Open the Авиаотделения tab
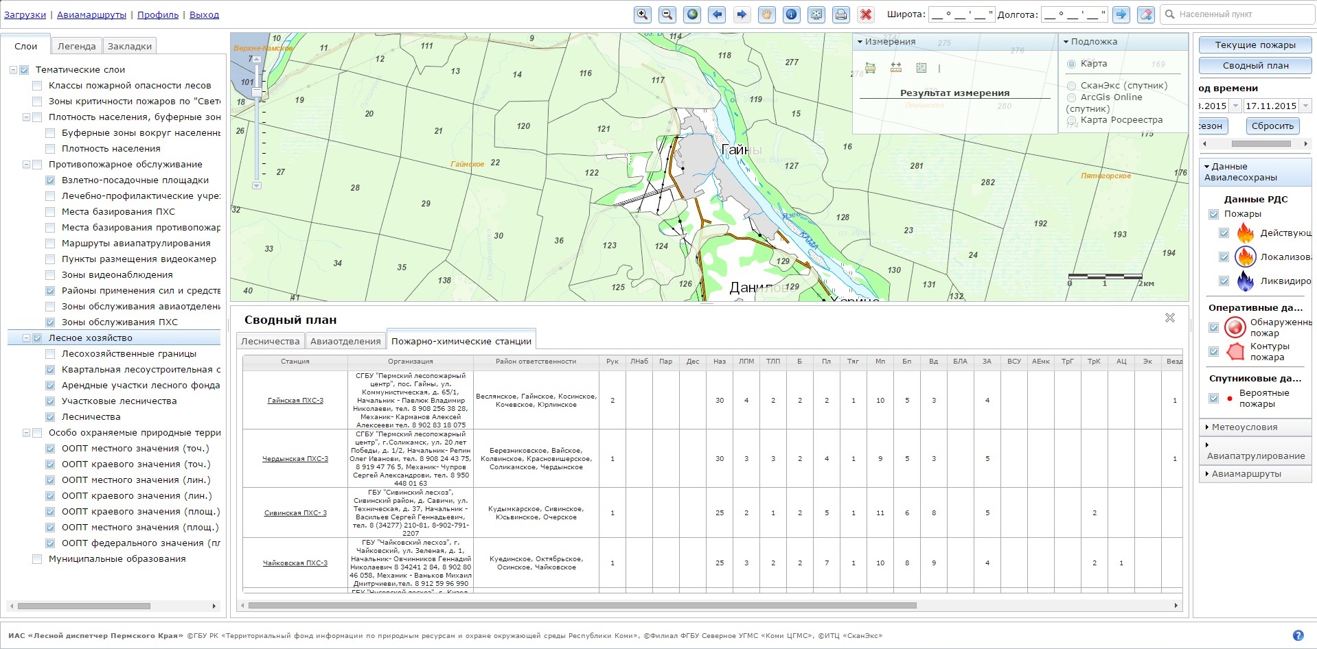This screenshot has width=1317, height=649. pos(345,341)
